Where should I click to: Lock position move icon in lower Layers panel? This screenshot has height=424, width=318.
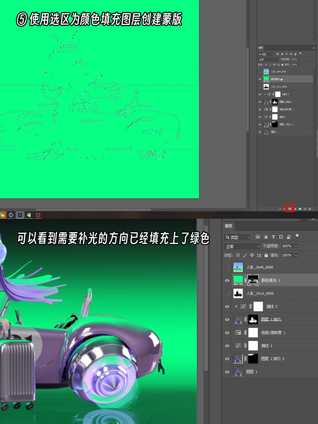[x=252, y=255]
